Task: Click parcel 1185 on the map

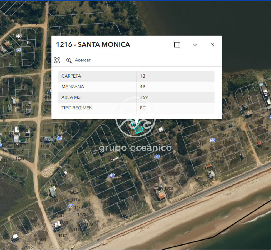Action: pos(60,216)
